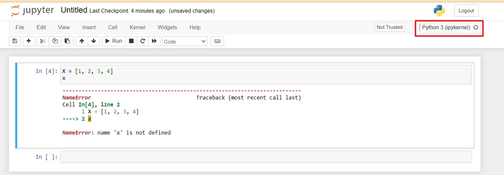Image resolution: width=504 pixels, height=175 pixels.
Task: Restart kernel and run all cells icon
Action: [x=154, y=41]
